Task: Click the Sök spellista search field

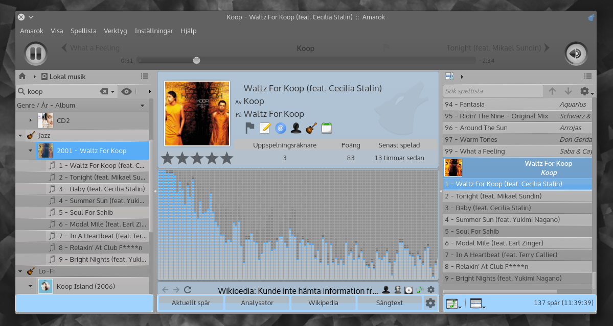Action: tap(493, 91)
